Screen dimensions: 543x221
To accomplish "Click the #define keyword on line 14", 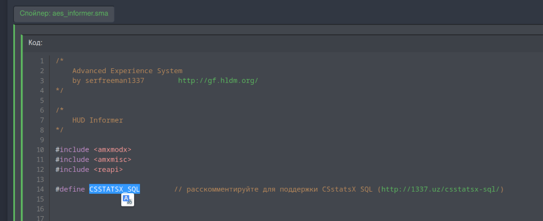I will coord(71,189).
